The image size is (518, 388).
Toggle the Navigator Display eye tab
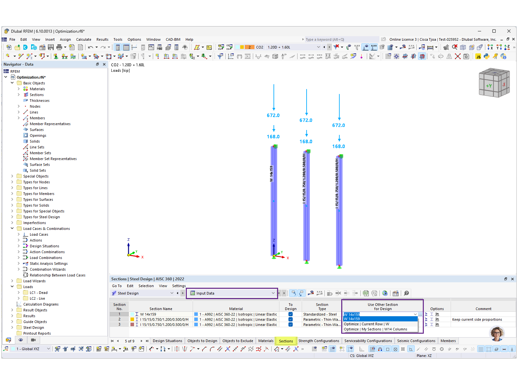pyautogui.click(x=21, y=340)
